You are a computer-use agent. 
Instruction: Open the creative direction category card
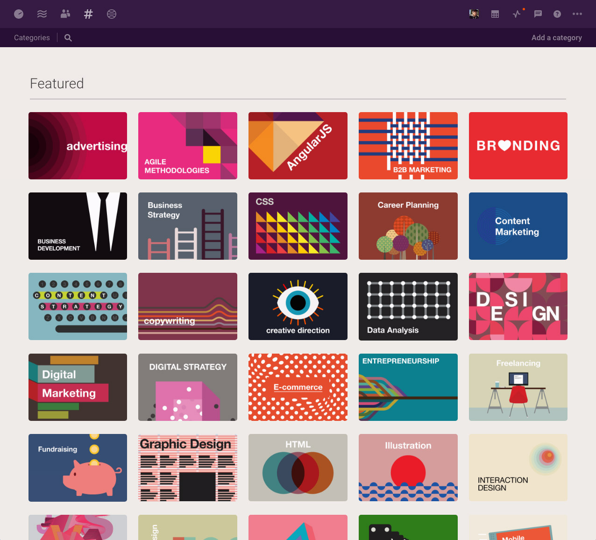click(298, 306)
